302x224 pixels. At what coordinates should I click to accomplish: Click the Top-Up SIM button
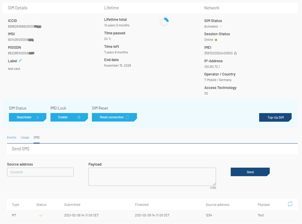(x=275, y=117)
